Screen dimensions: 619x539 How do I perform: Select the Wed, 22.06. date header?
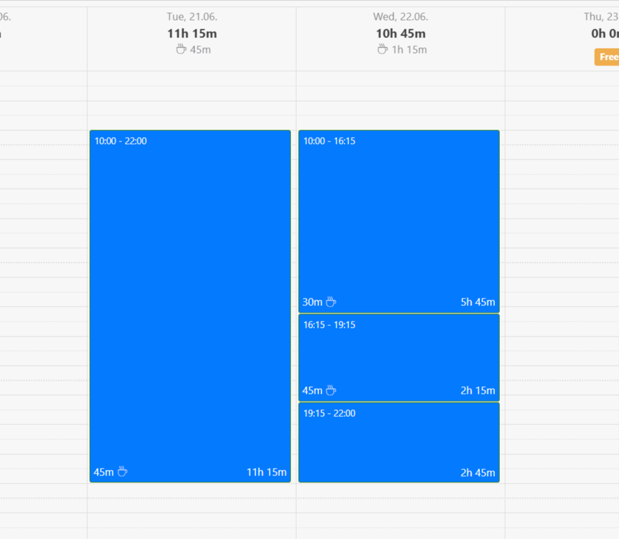coord(400,17)
